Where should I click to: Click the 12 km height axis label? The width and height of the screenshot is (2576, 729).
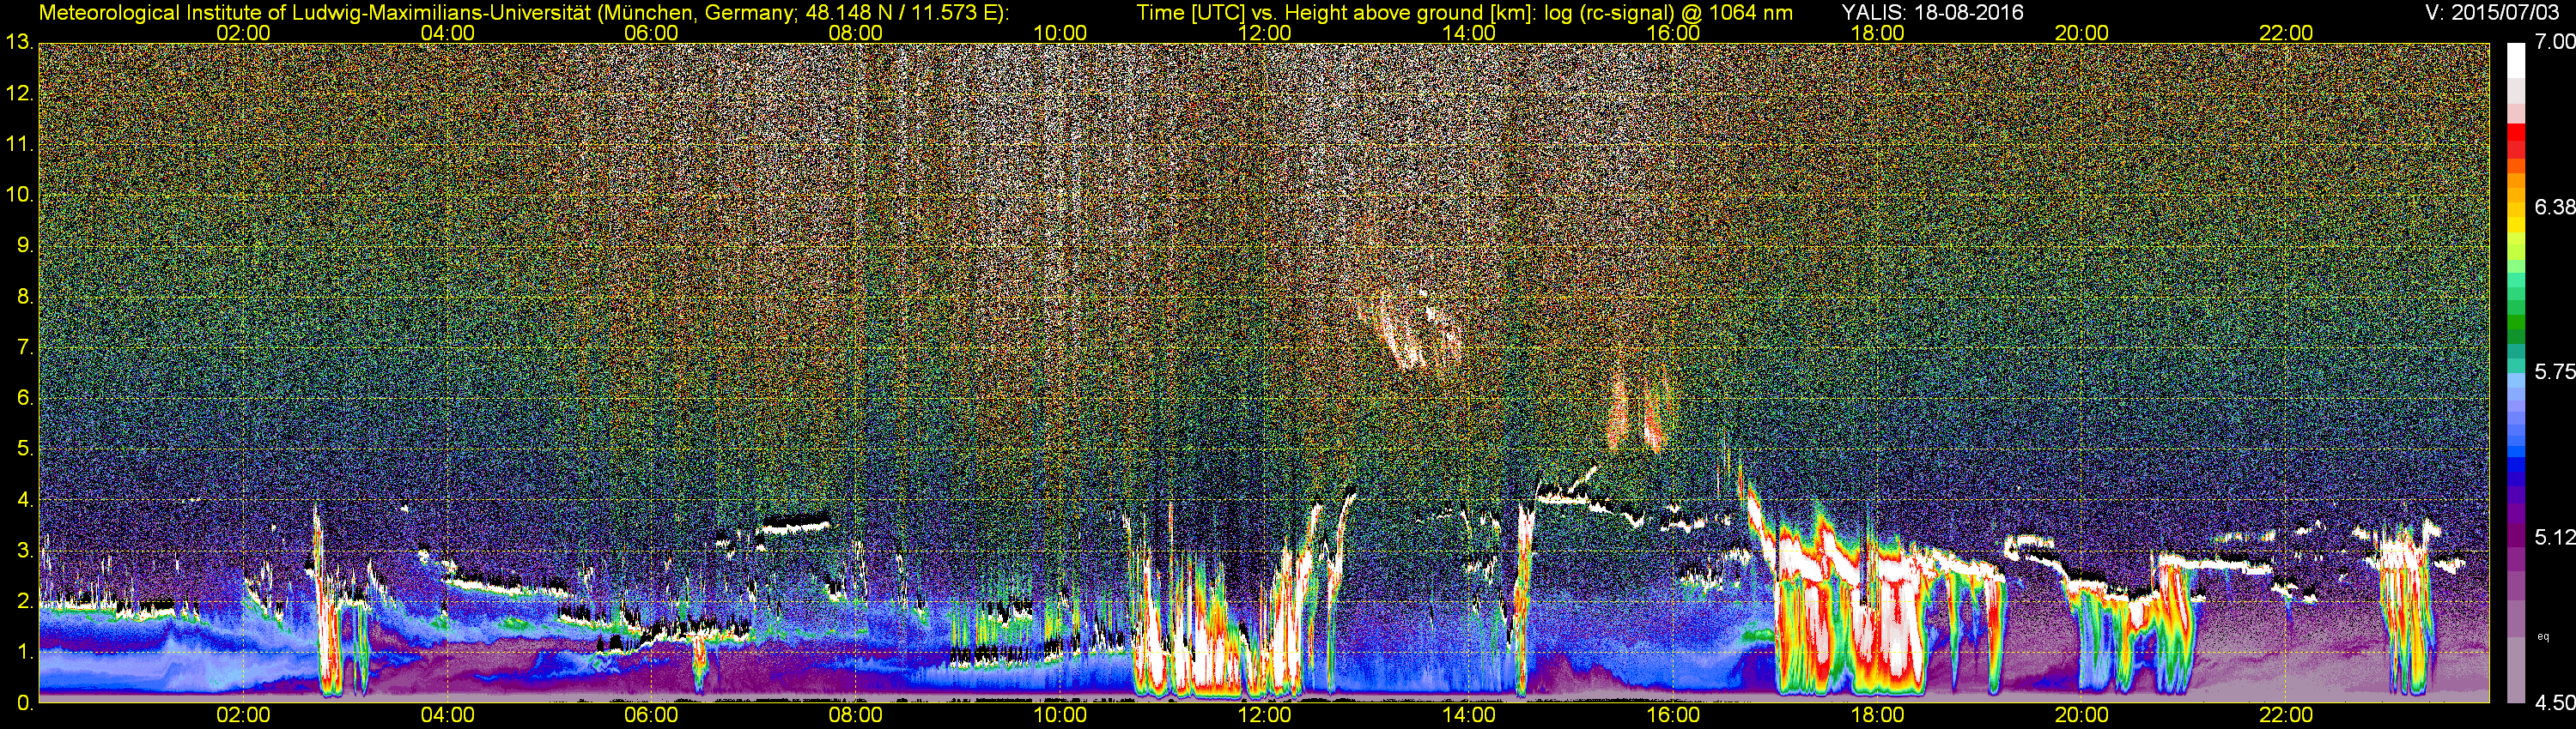[x=19, y=93]
